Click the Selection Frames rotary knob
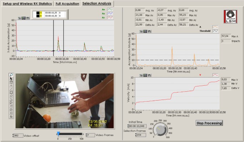Viewport: 244px width, 142px height. click(x=160, y=129)
